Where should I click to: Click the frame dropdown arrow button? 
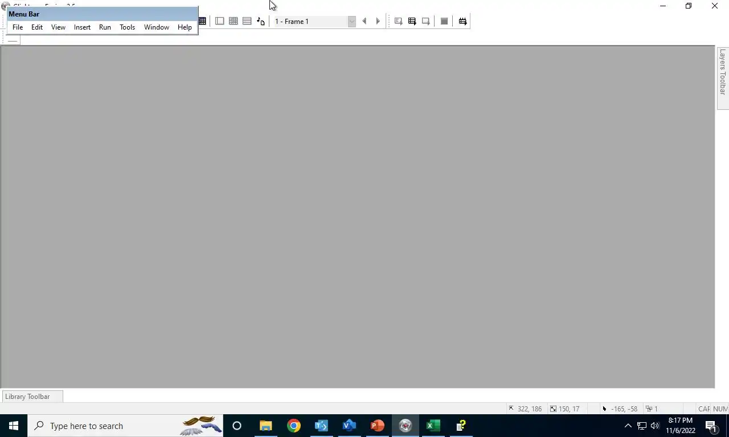(351, 21)
